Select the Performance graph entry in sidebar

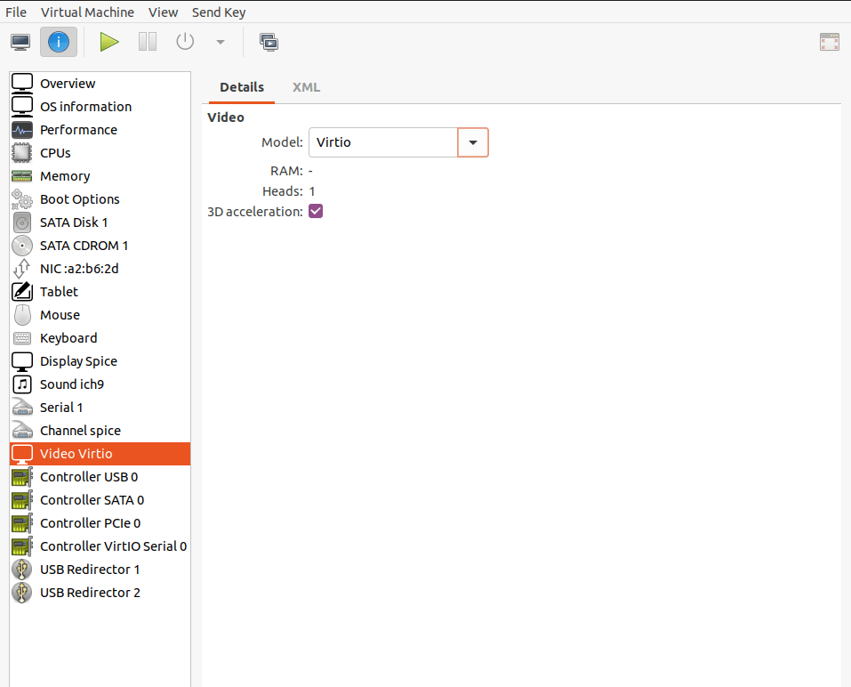tap(78, 129)
